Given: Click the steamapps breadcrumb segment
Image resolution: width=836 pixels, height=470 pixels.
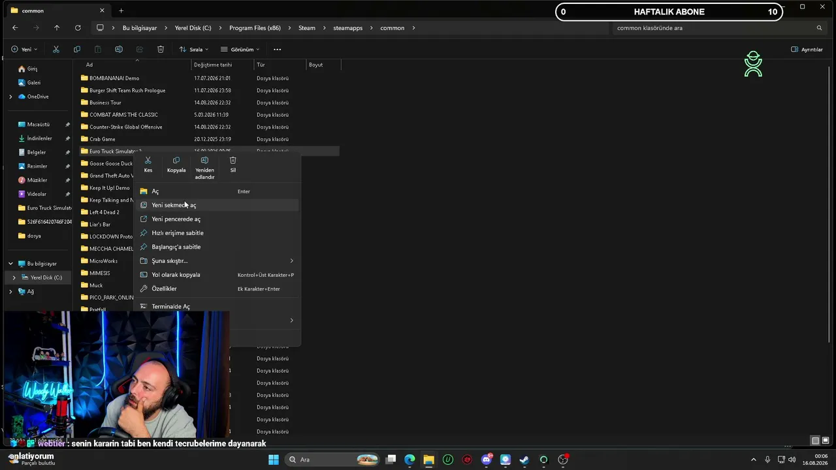Looking at the screenshot, I should [x=347, y=28].
